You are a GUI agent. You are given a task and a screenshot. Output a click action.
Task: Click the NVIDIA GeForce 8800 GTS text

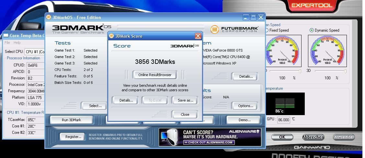(222, 50)
